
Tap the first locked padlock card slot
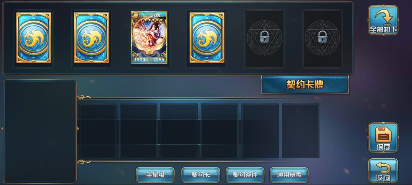265,39
